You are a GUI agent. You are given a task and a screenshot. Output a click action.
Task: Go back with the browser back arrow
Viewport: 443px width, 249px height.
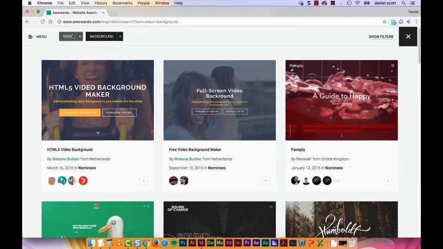tap(27, 22)
